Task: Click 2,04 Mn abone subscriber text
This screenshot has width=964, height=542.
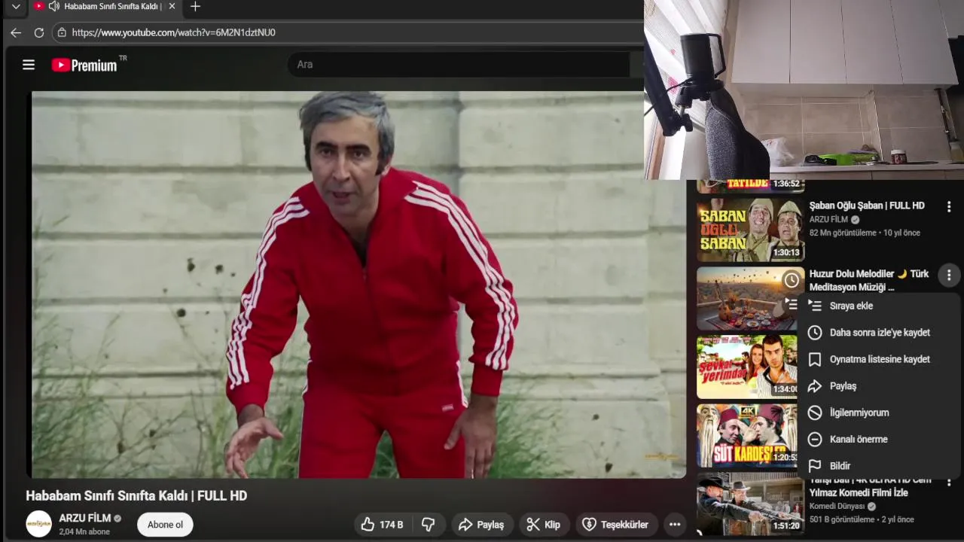Action: tap(84, 531)
